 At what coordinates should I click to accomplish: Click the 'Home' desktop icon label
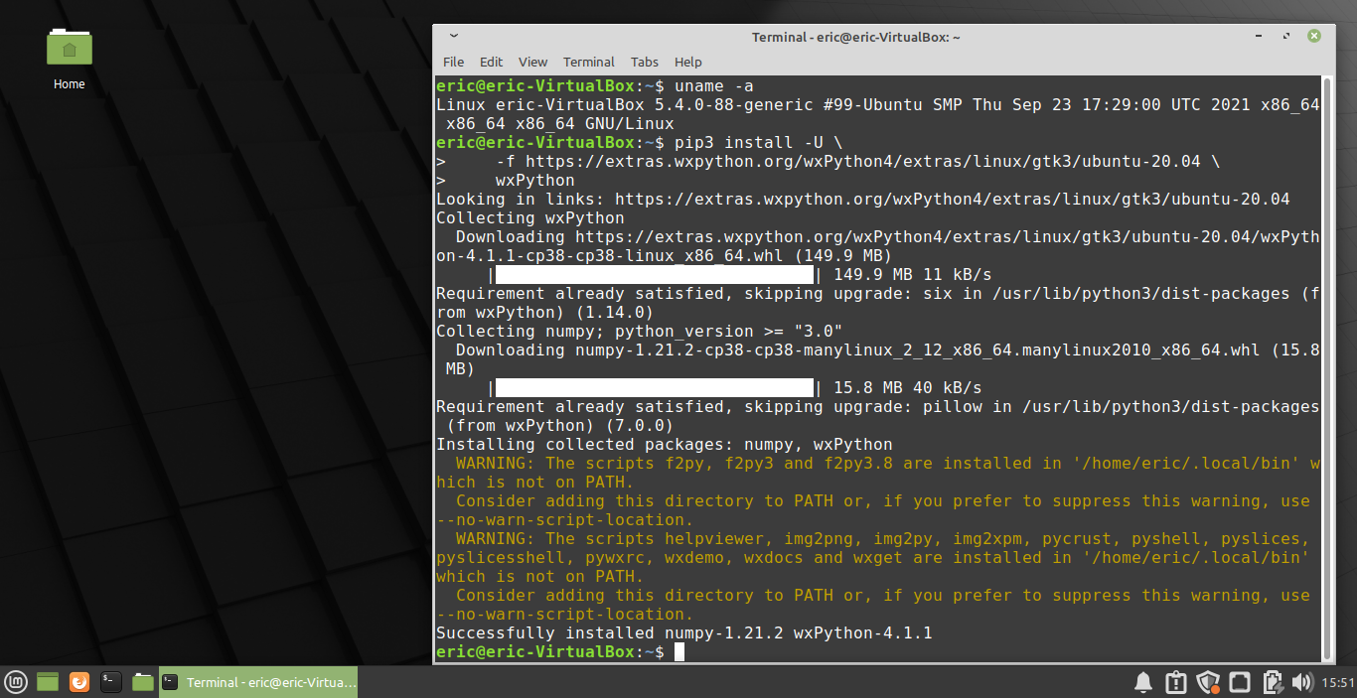click(70, 84)
